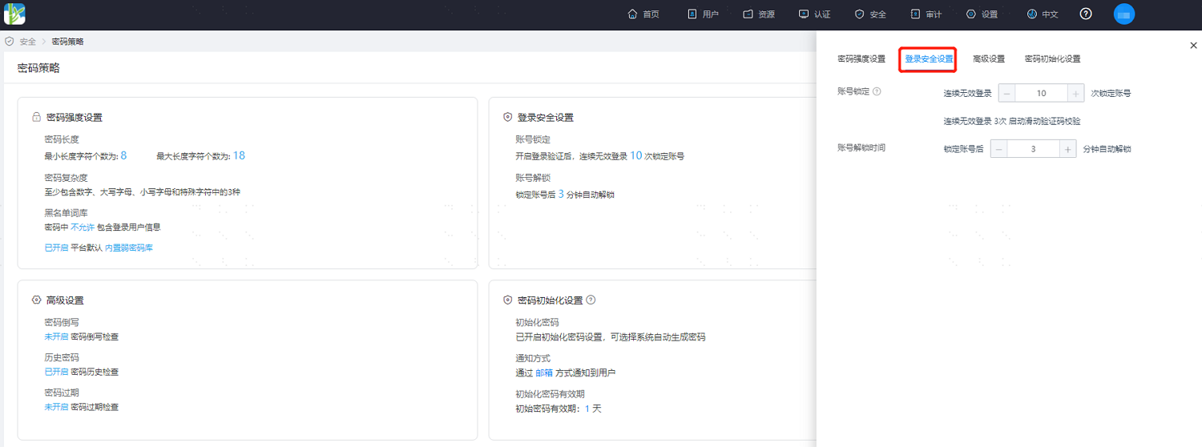The image size is (1202, 447).
Task: Open the 安全 security menu in navbar
Action: [870, 14]
